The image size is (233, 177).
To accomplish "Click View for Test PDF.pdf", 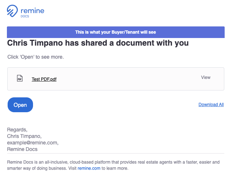I will click(206, 77).
